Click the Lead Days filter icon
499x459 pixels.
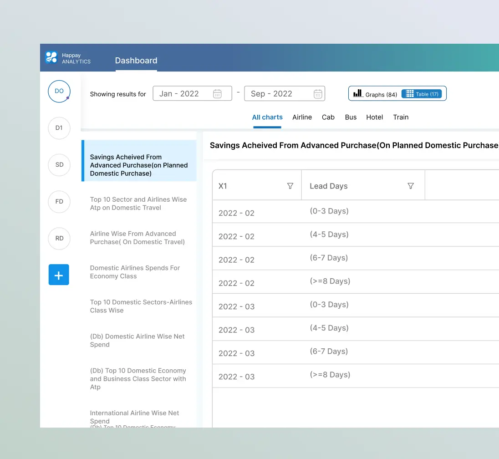pyautogui.click(x=410, y=186)
